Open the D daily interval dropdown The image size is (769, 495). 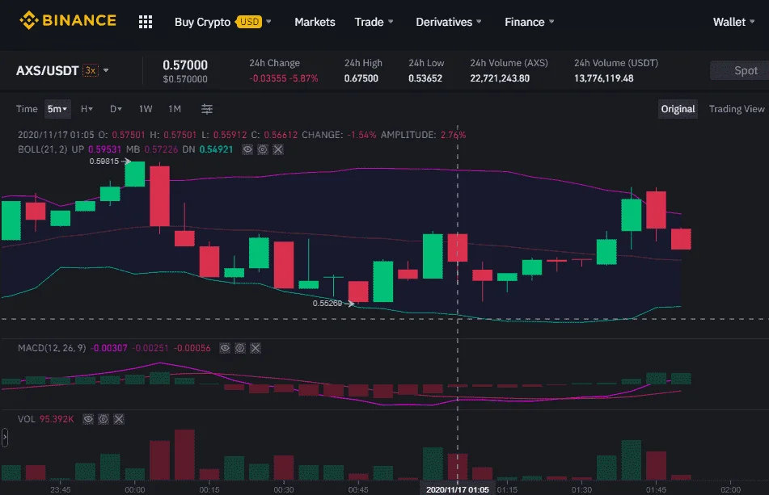116,109
